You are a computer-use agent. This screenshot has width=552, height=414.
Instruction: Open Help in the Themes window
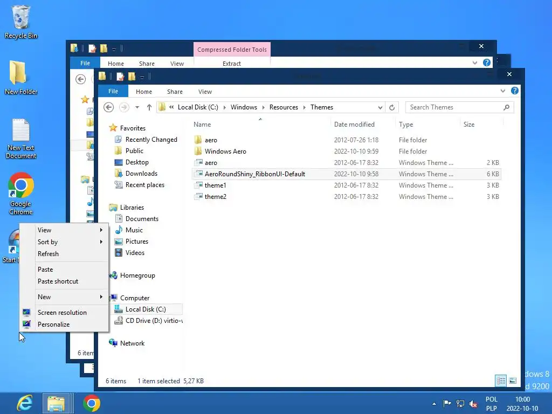(514, 91)
